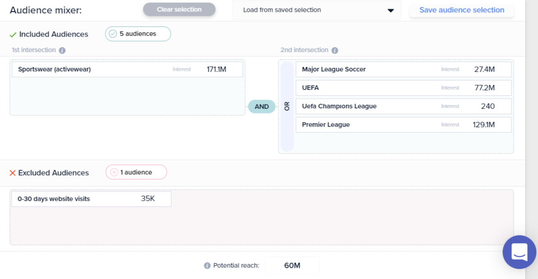Select the Sportswear (activewear) audience row
This screenshot has height=279, width=538.
coord(128,69)
